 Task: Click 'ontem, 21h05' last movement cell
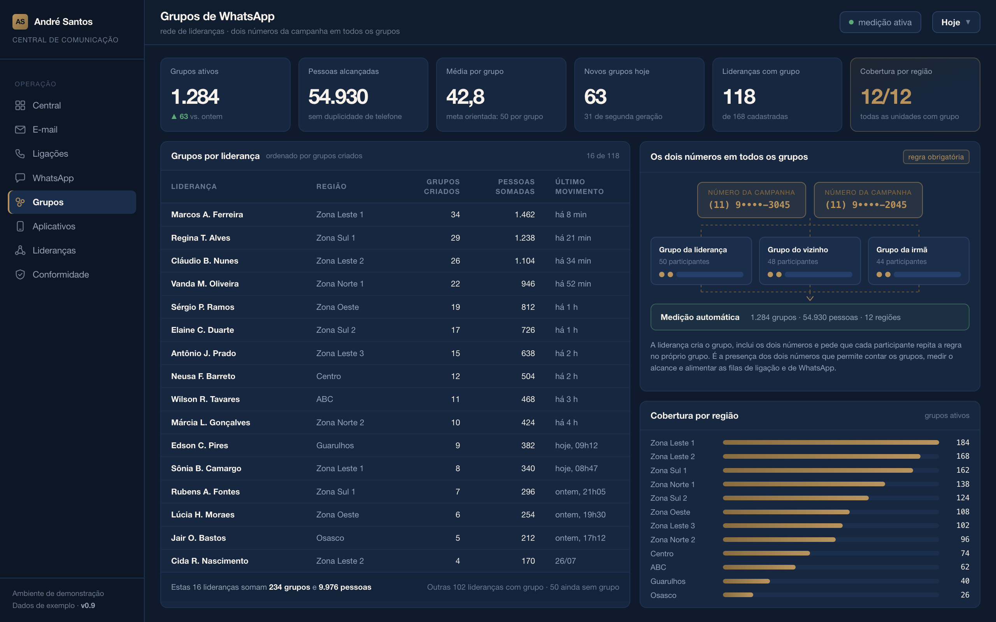pyautogui.click(x=580, y=492)
